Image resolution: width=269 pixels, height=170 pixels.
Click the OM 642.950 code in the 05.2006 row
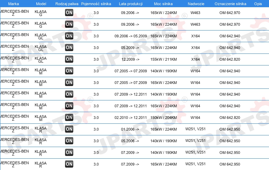(x=230, y=141)
